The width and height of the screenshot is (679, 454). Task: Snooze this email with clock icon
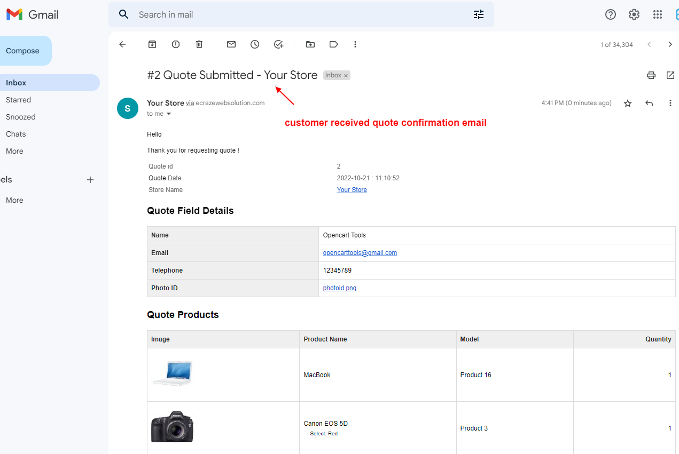point(255,44)
